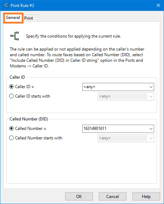The image size is (164, 204).
Task: Open the 'Called Number starts with' dropdown arrow
Action: [x=151, y=138]
